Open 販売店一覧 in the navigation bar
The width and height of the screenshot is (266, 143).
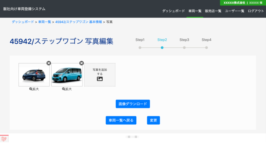[213, 11]
